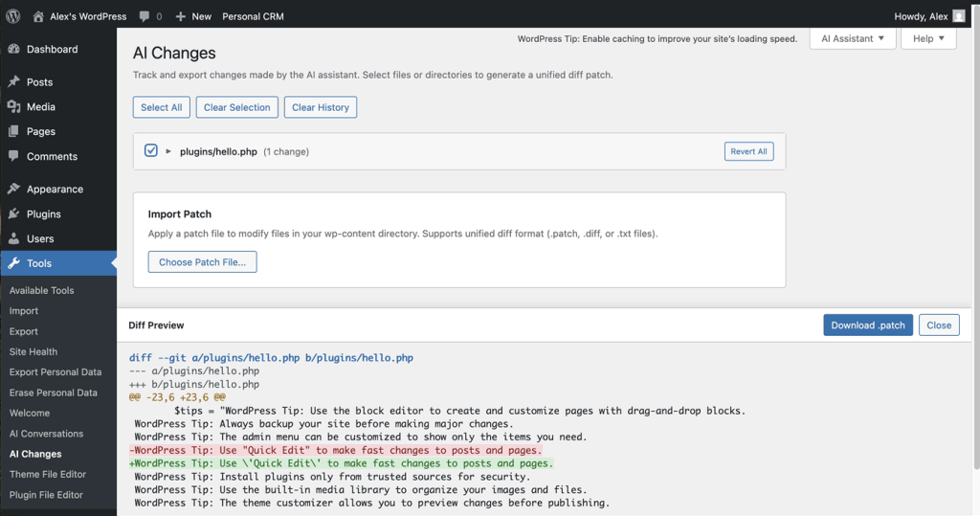Click the Download .patch button
This screenshot has width=980, height=516.
point(867,325)
